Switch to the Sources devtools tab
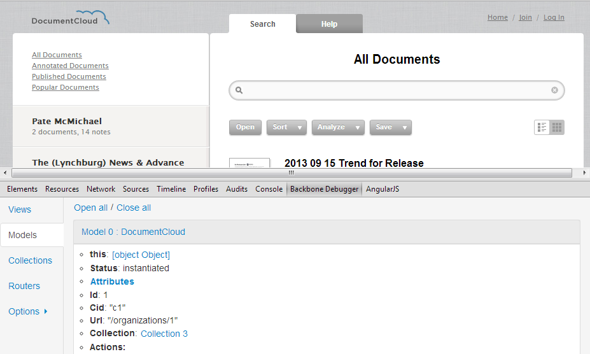The image size is (590, 354). [x=136, y=189]
